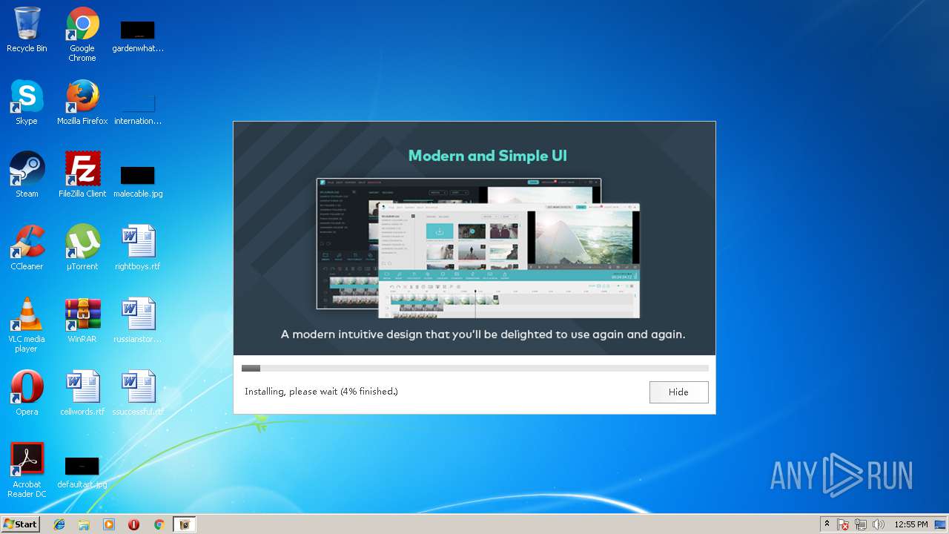
Task: Open Internet Explorer from the taskbar
Action: 59,524
